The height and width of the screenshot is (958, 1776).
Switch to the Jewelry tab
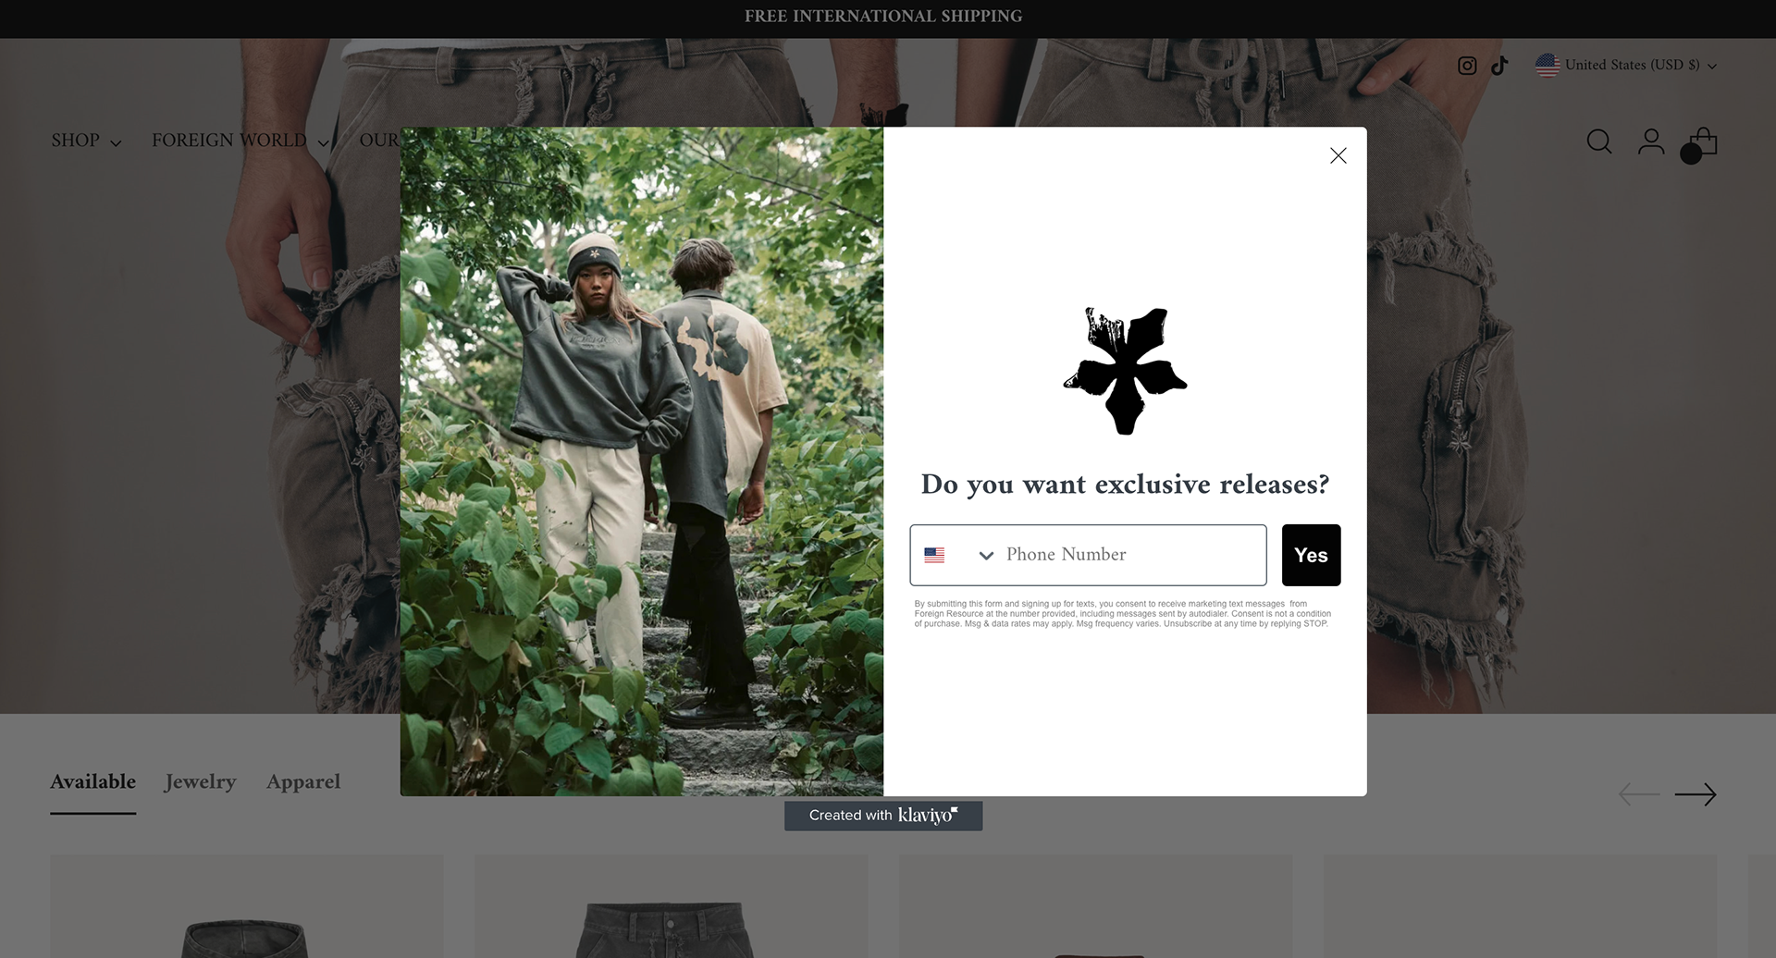pos(201,781)
